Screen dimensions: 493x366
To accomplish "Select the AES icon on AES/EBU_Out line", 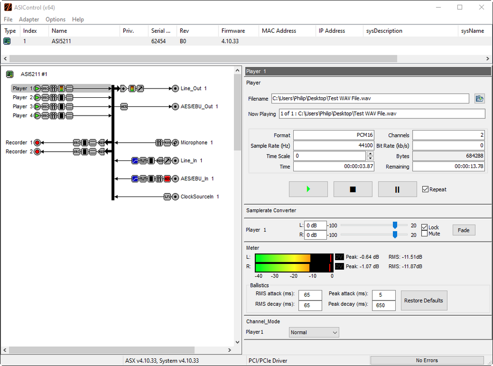I will (124, 106).
